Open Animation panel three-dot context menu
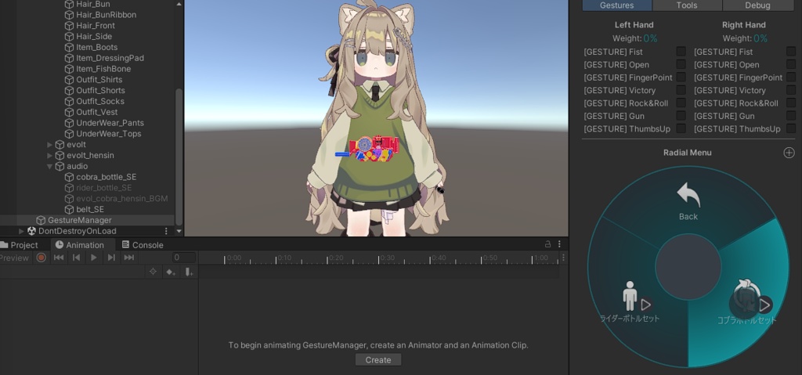Viewport: 802px width, 375px height. coord(559,244)
